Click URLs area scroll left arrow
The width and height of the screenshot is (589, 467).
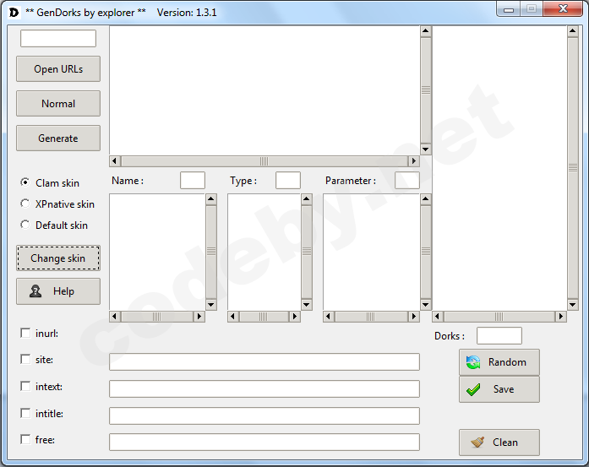(115, 161)
